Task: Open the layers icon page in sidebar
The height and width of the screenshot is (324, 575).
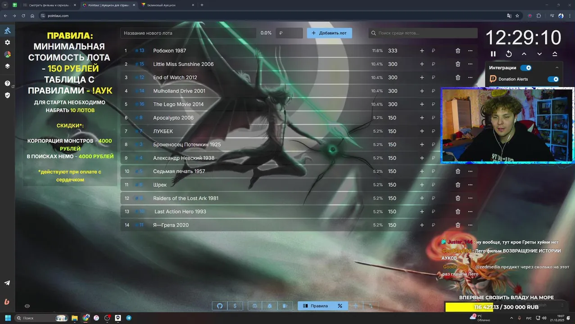Action: click(7, 66)
